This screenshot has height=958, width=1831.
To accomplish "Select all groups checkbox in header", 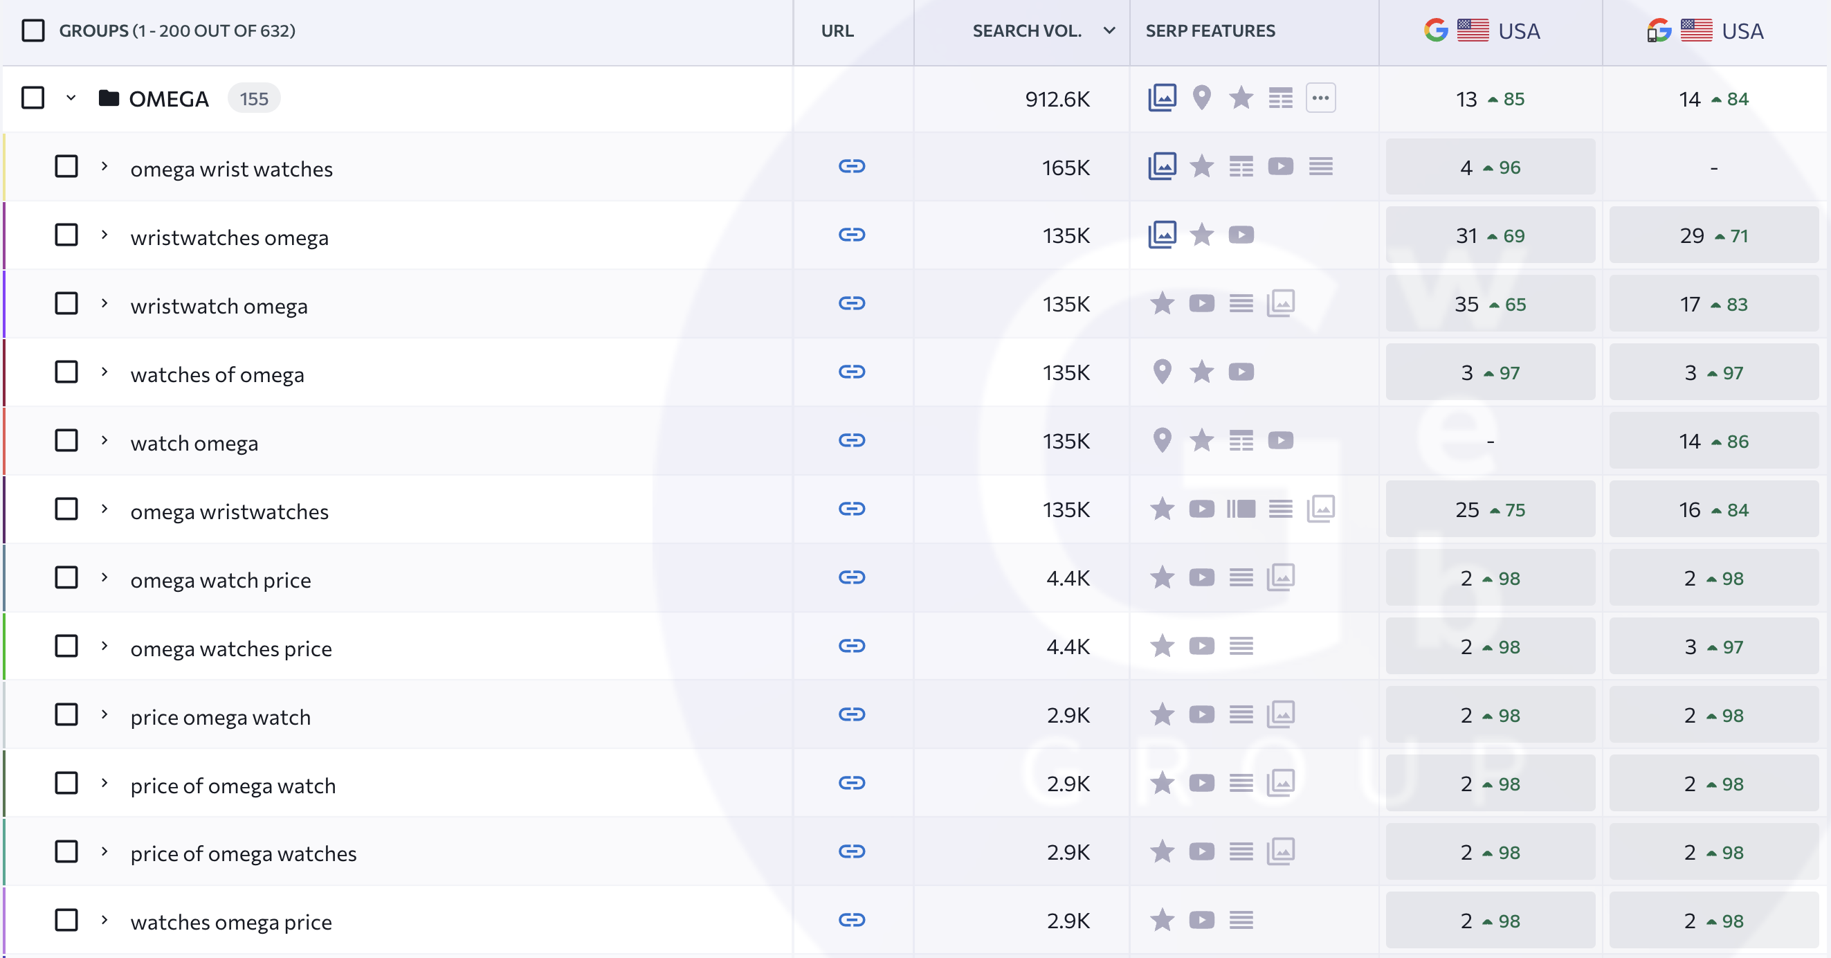I will [33, 30].
